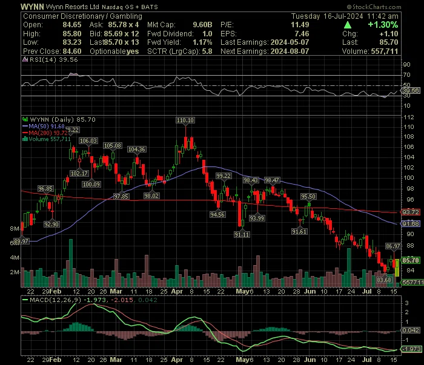Click the Ask quote 85.78 x 4
Image resolution: width=424 pixels, height=365 pixels.
(124, 25)
